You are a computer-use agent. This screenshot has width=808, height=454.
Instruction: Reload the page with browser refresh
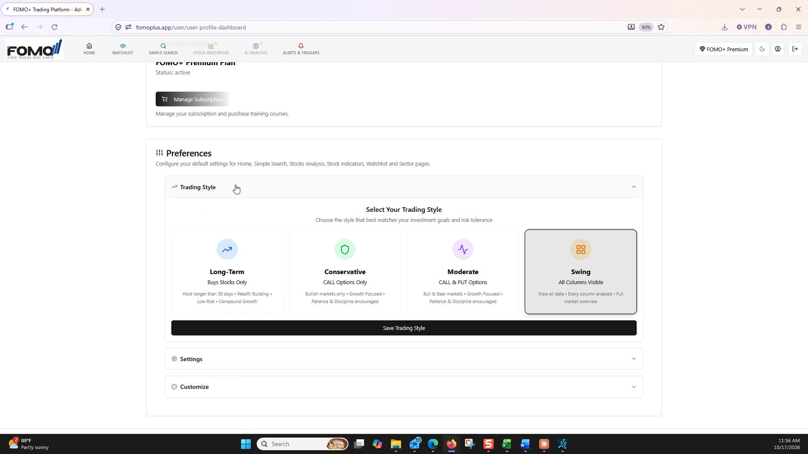coord(54,27)
